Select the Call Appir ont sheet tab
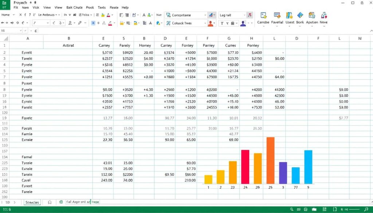The image size is (373, 213). pos(83,202)
